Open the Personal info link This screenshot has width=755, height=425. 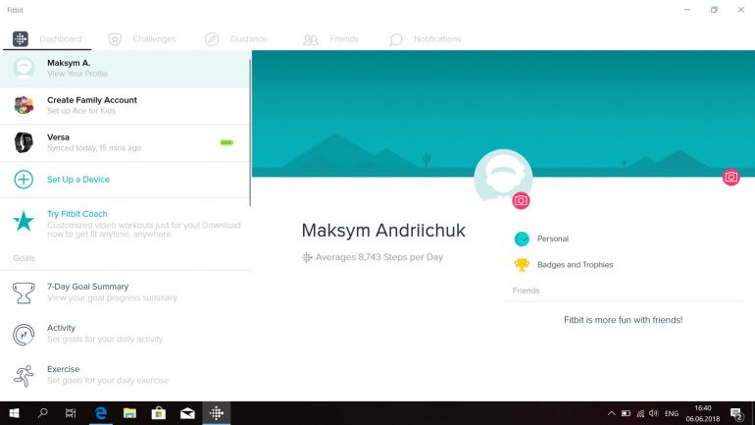point(552,239)
